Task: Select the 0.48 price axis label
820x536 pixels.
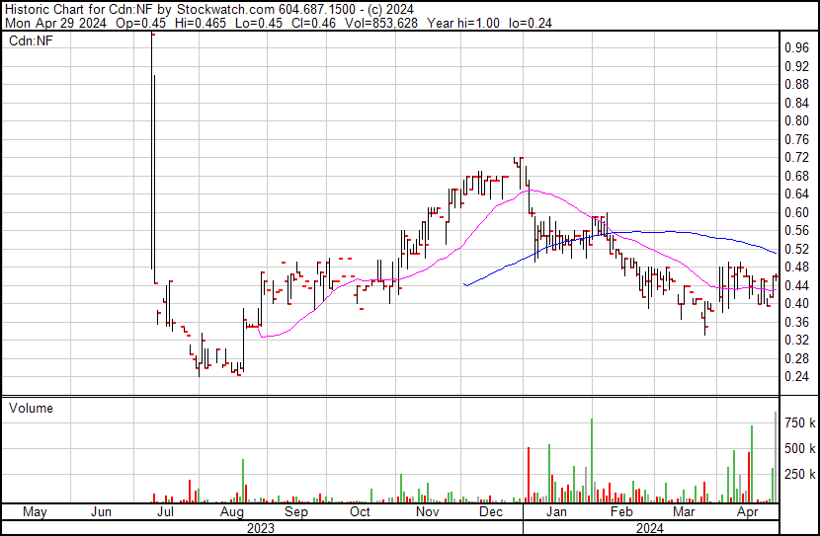Action: point(797,267)
